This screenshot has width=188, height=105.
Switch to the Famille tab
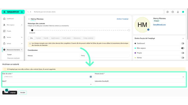tap(46, 38)
